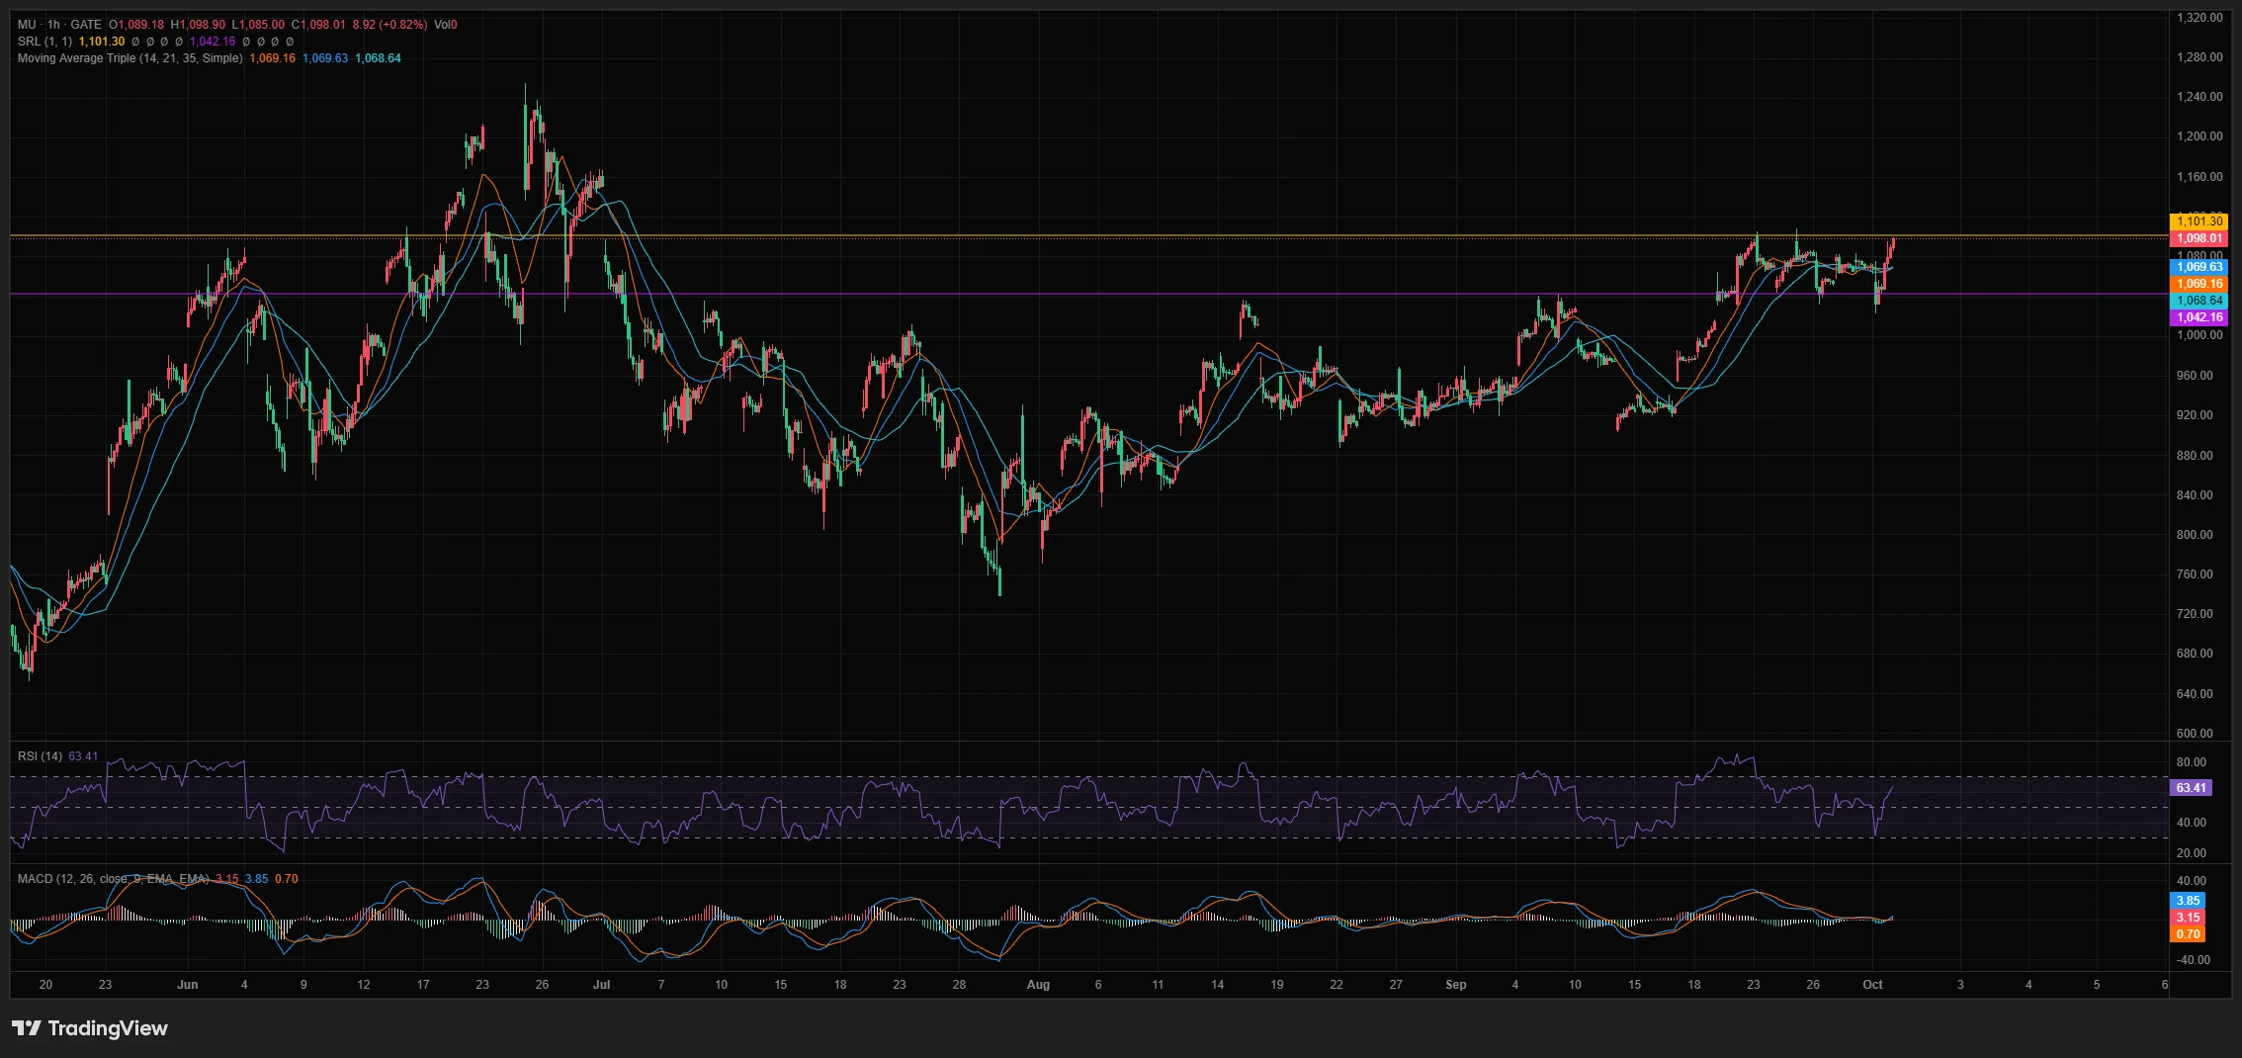Click the yellow 1,101.30 price tag
Viewport: 2242px width, 1058px height.
point(2198,221)
